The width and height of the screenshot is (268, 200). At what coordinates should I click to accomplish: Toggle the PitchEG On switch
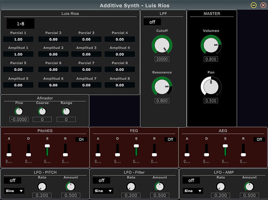tap(81, 139)
